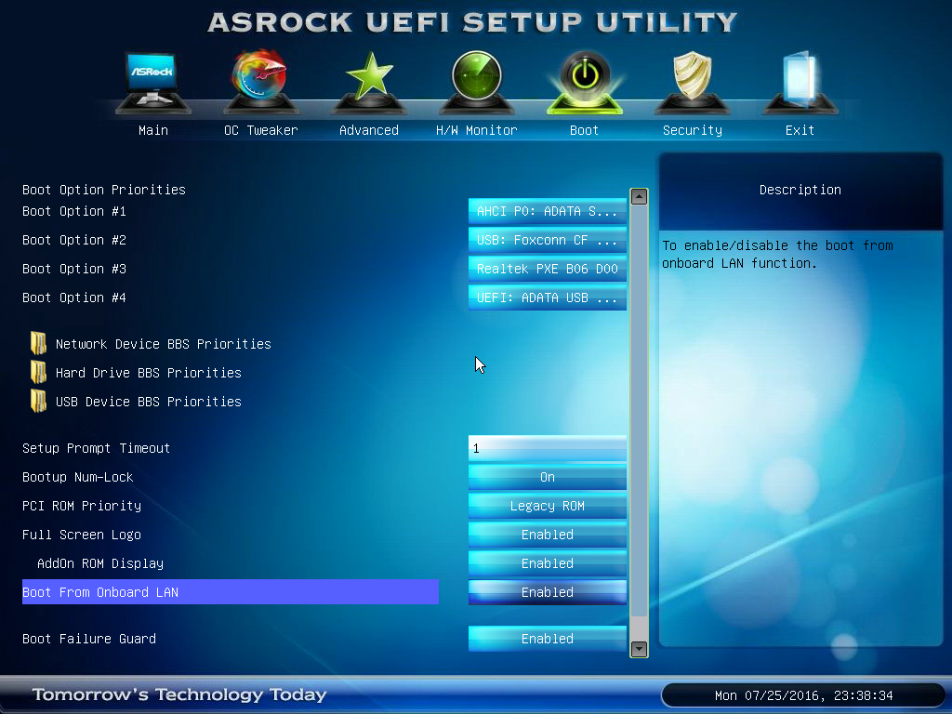
Task: Select highlighted Boot From Onboard LAN row
Action: coord(231,592)
